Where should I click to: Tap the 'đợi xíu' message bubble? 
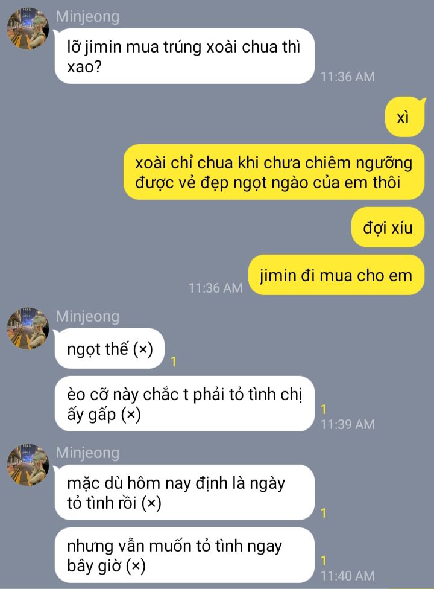click(x=388, y=228)
